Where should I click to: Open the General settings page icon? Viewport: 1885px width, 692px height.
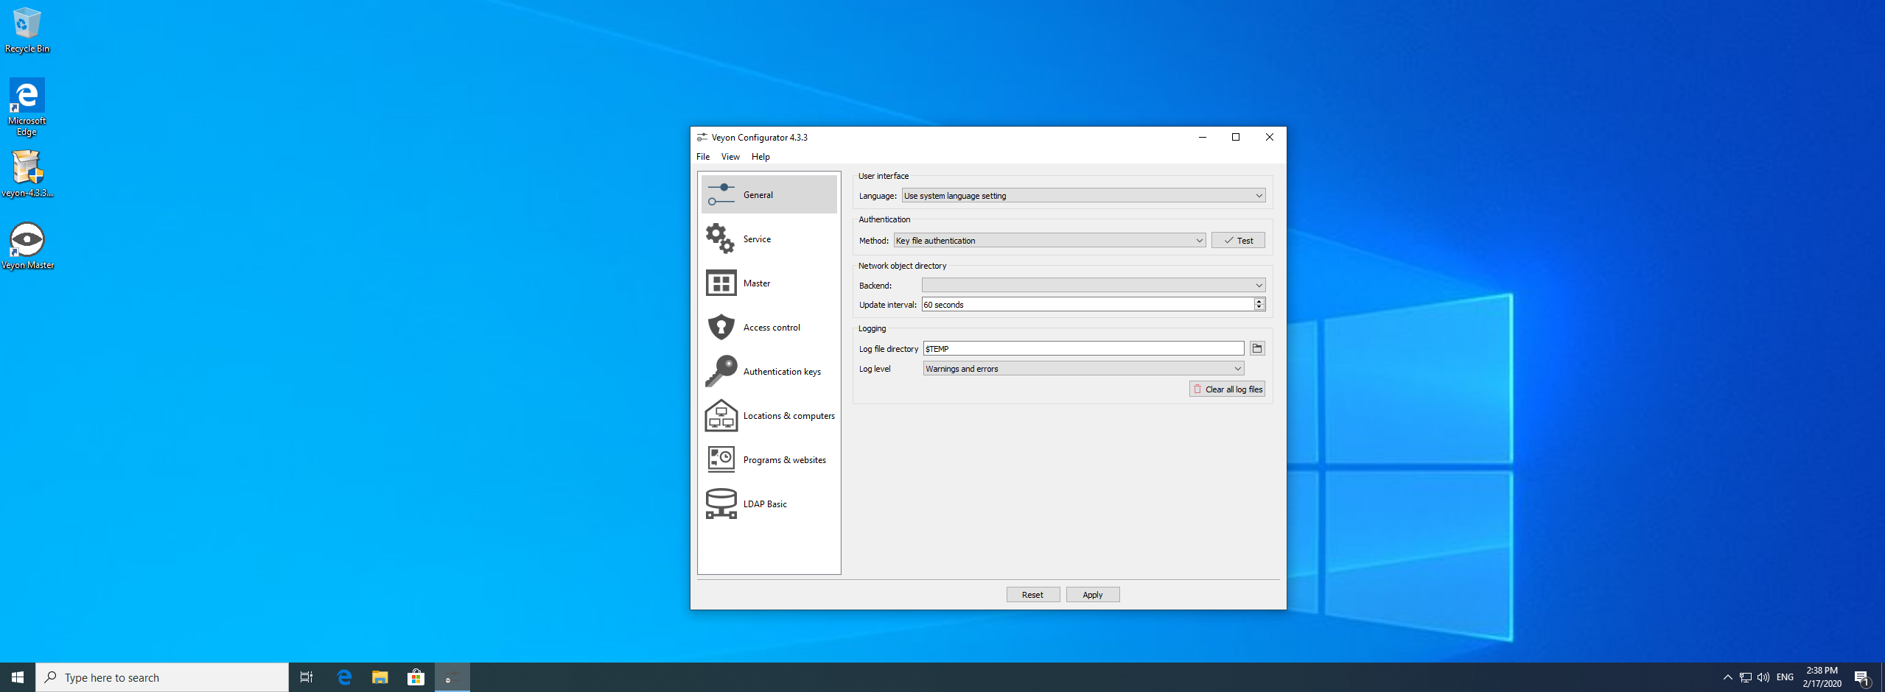(x=721, y=194)
